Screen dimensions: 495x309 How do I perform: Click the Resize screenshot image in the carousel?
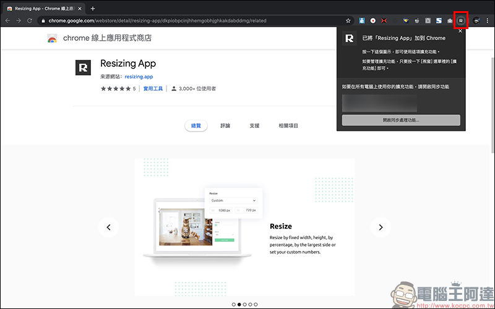244,227
